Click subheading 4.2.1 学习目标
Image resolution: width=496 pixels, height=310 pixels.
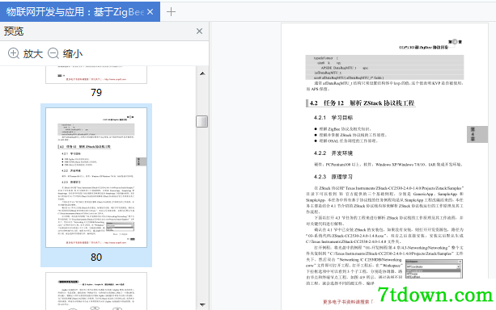333,118
